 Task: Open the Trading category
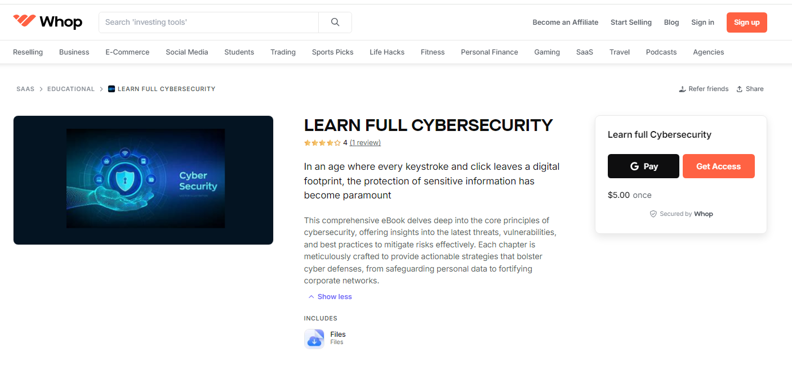coord(283,52)
